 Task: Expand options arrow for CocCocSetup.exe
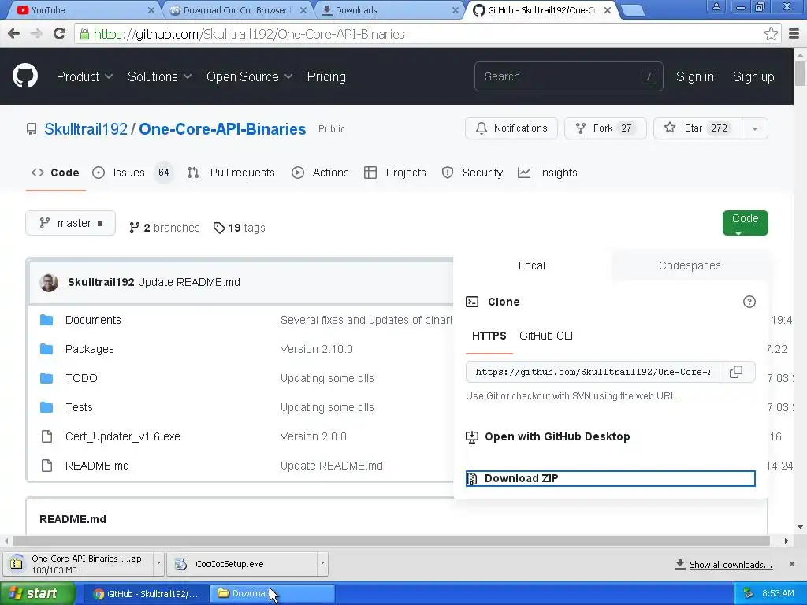pyautogui.click(x=322, y=564)
